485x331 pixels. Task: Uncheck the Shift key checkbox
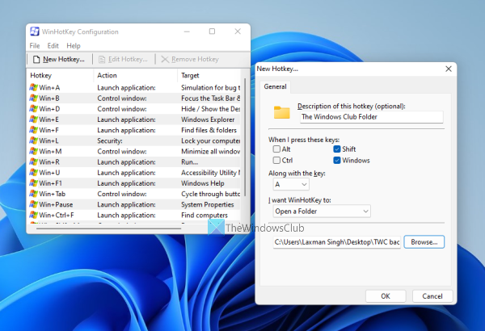pos(336,149)
